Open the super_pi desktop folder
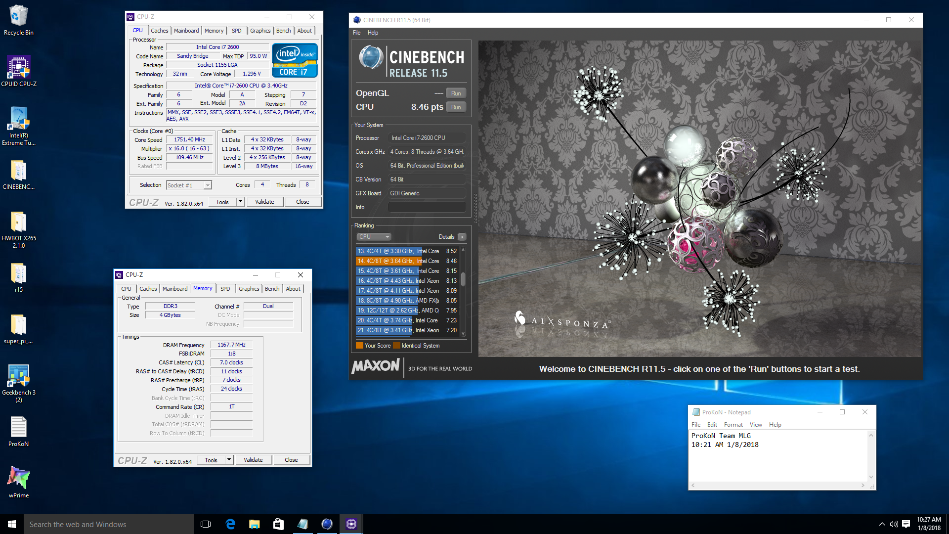 (x=19, y=329)
